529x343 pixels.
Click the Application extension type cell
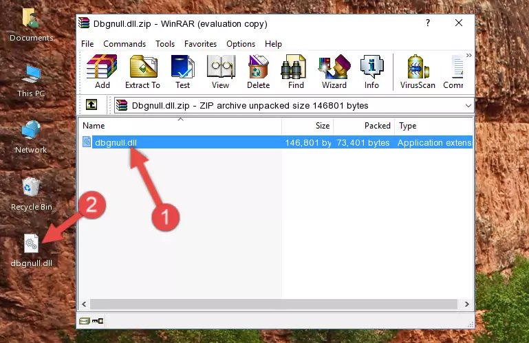click(434, 143)
